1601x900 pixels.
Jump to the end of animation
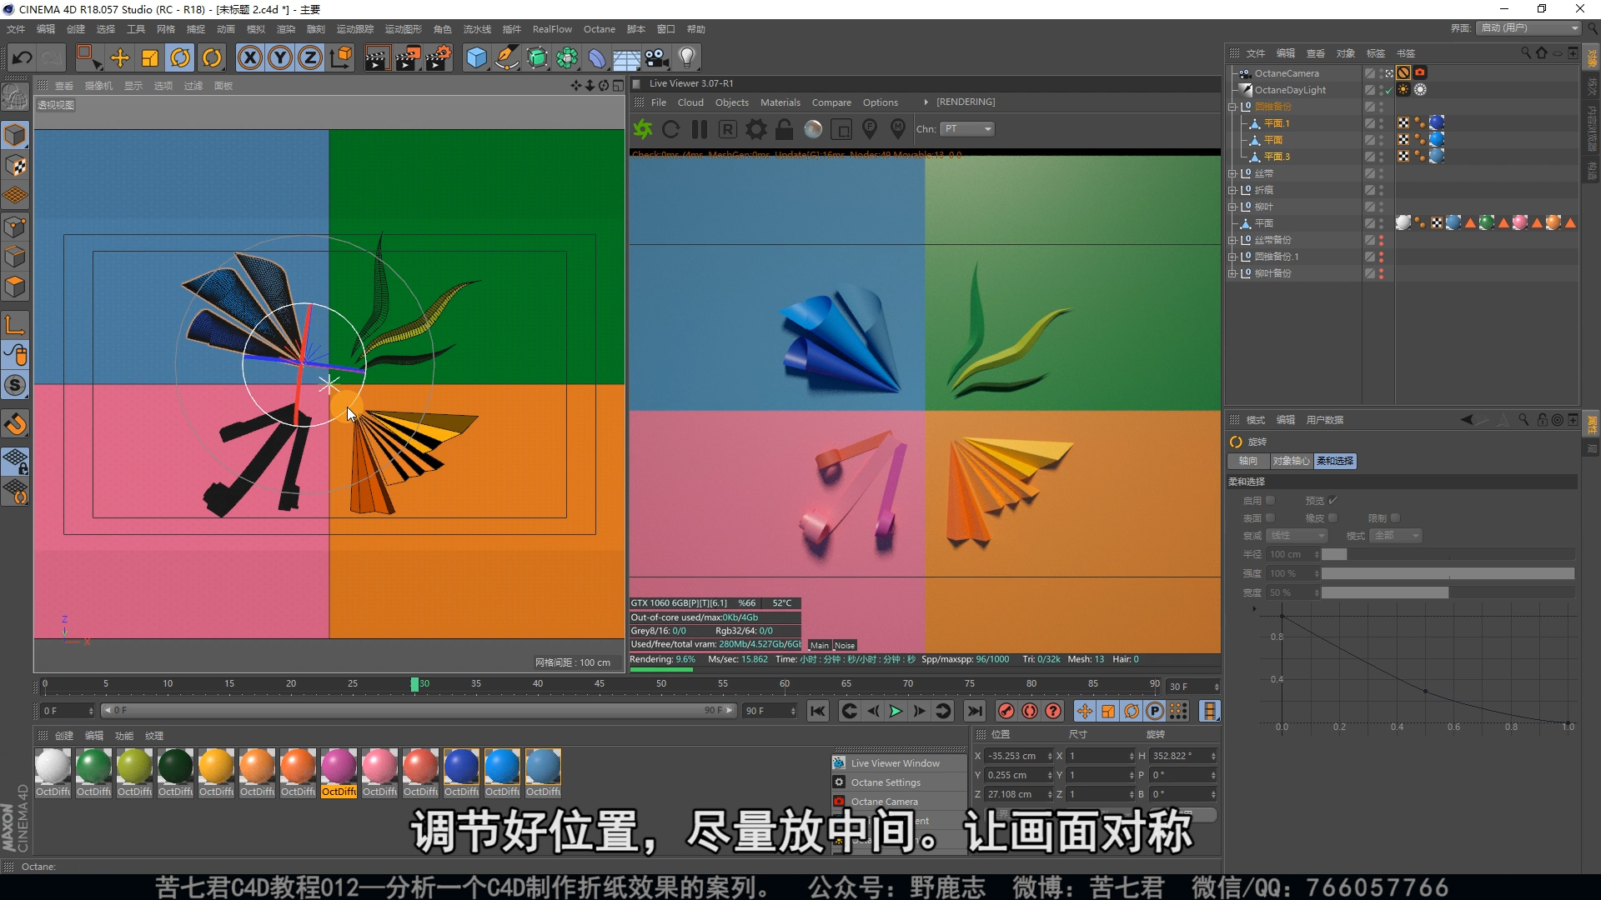974,711
